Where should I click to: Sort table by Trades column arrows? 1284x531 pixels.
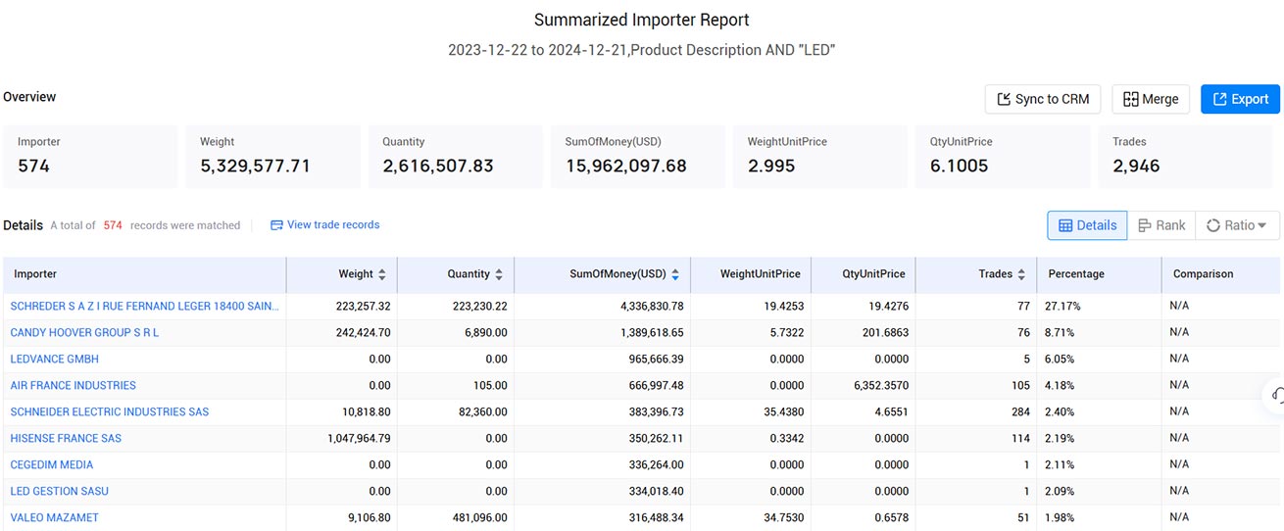point(1021,274)
